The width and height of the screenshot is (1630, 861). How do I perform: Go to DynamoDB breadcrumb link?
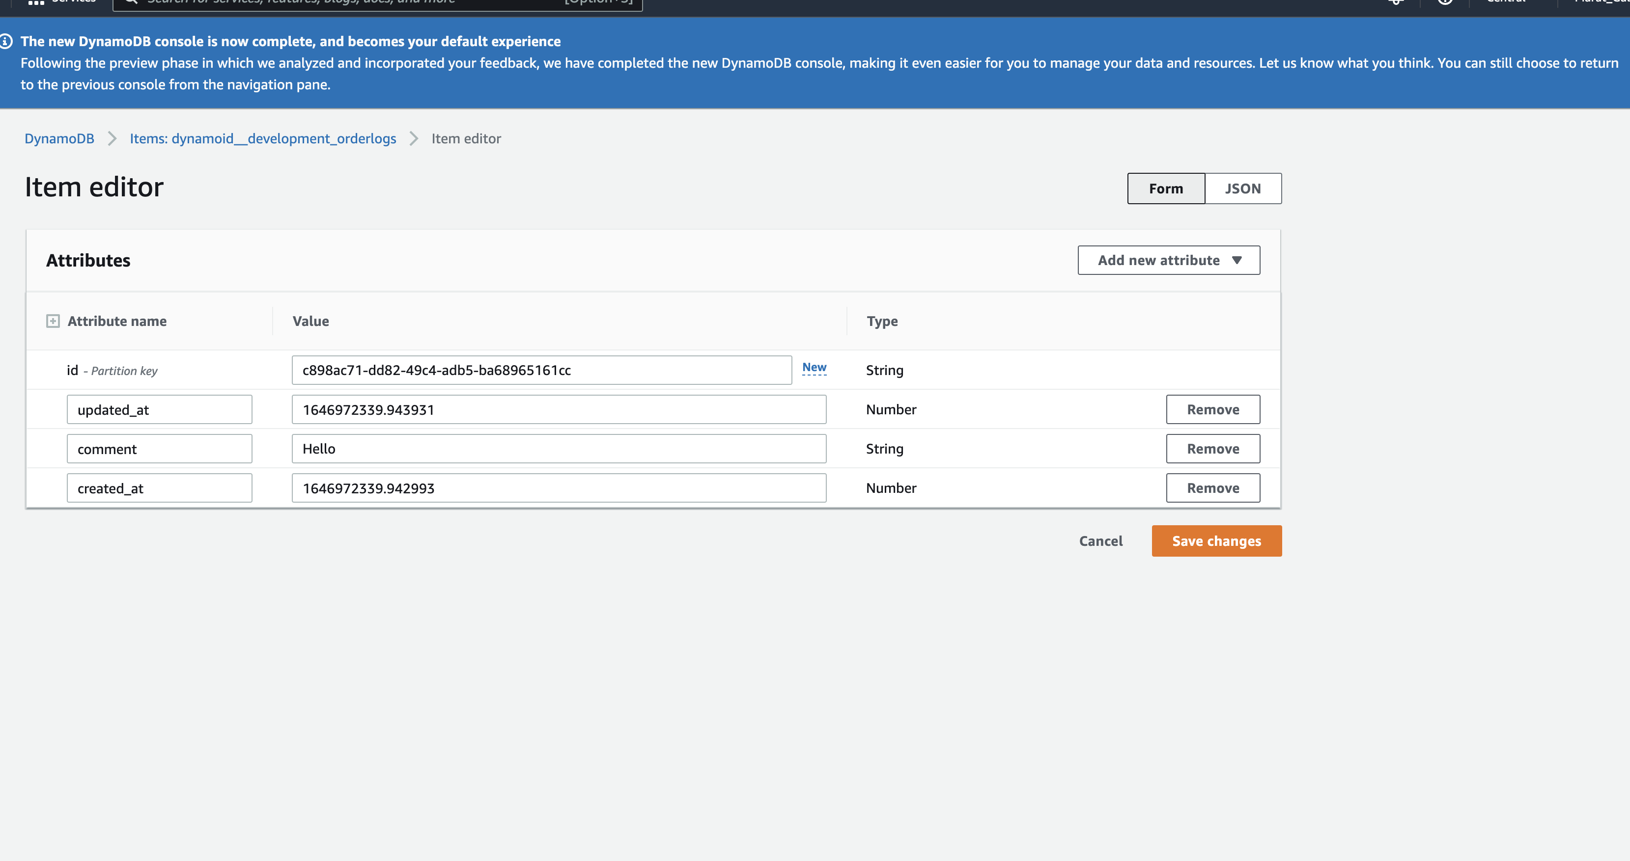pos(59,138)
